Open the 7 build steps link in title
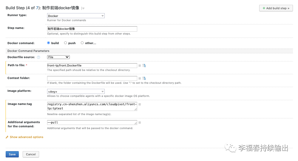This screenshot has height=161, width=298. 37,8
